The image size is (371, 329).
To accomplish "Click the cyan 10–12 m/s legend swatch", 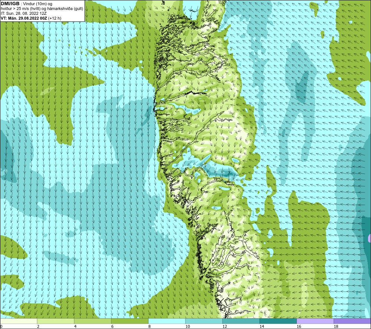I will pos(204,321).
